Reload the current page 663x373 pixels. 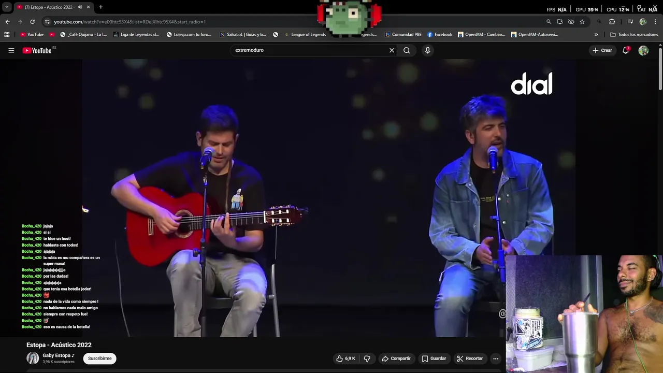coord(32,22)
